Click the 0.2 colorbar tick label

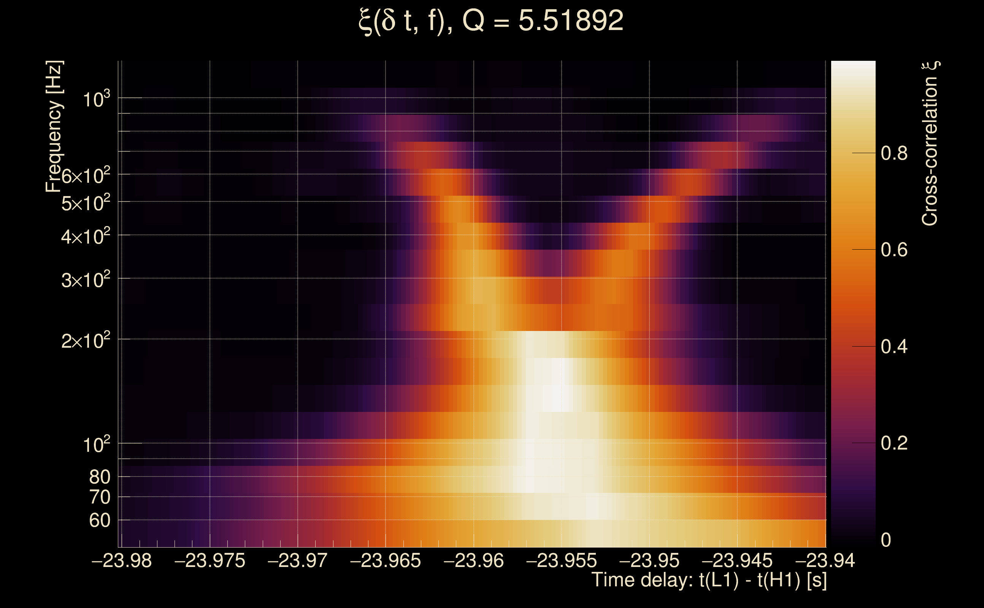(x=894, y=443)
